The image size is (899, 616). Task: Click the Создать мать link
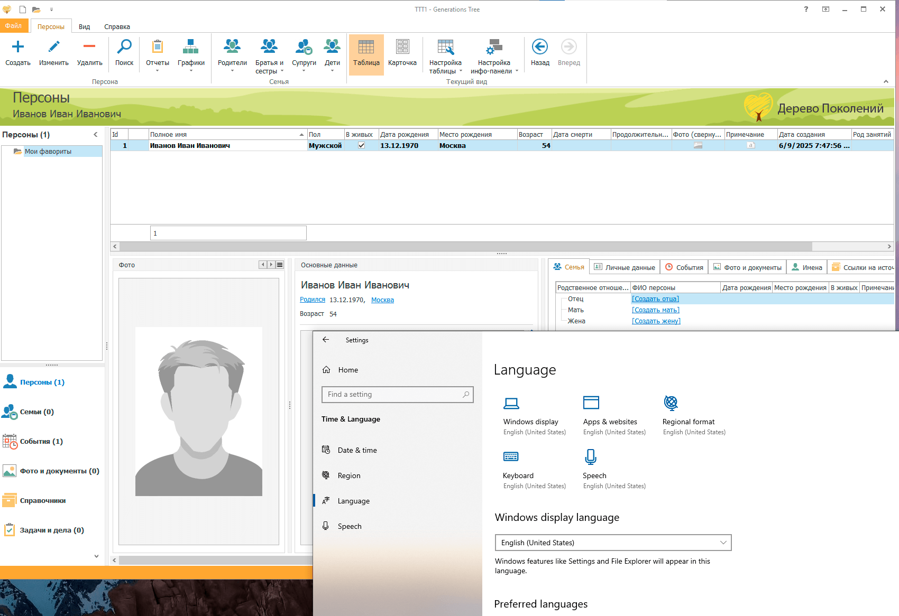tap(656, 310)
